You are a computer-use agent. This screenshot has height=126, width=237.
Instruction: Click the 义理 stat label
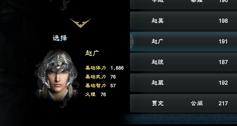90,94
